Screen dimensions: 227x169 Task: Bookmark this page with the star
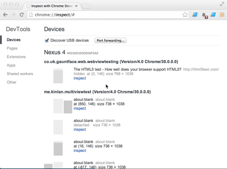[x=185, y=15]
